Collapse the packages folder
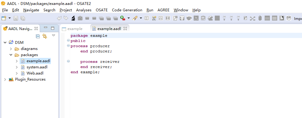 11,55
